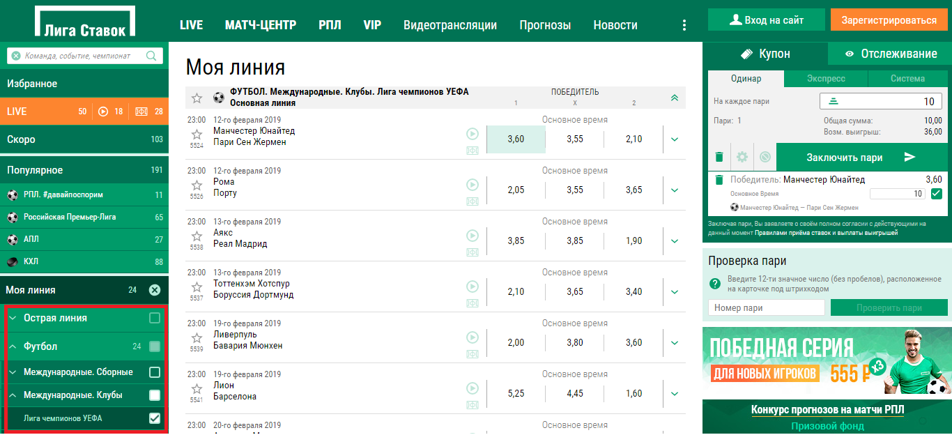Tick the Международные. Сборные checkbox
952x435 pixels.
click(155, 372)
